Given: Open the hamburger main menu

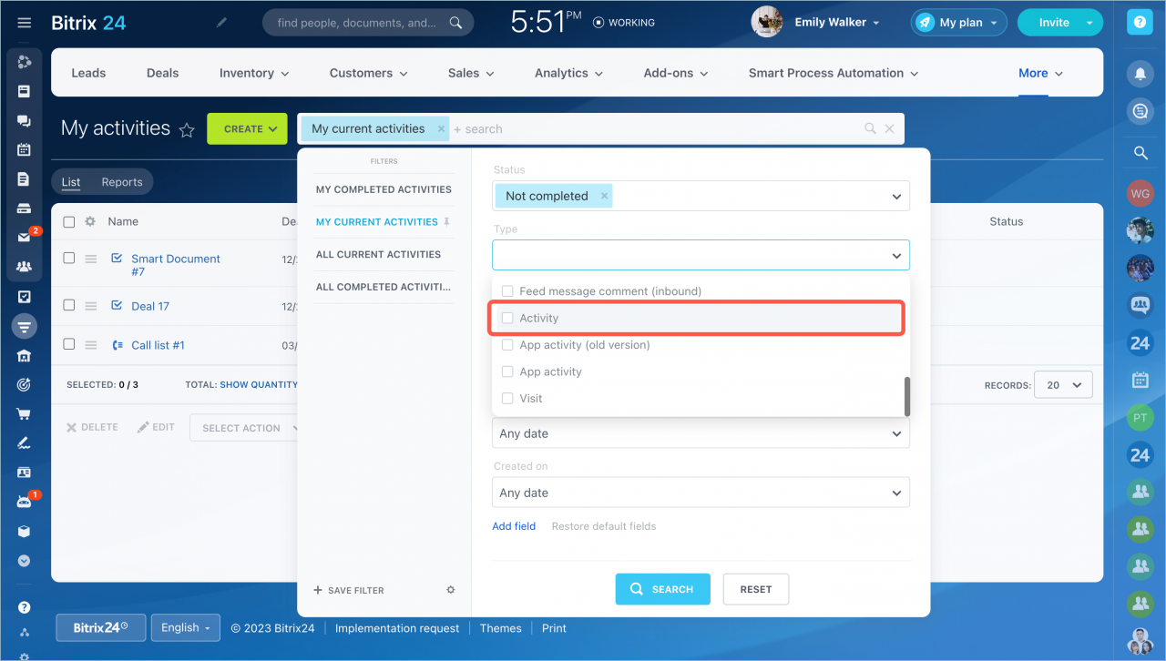Looking at the screenshot, I should pos(25,23).
